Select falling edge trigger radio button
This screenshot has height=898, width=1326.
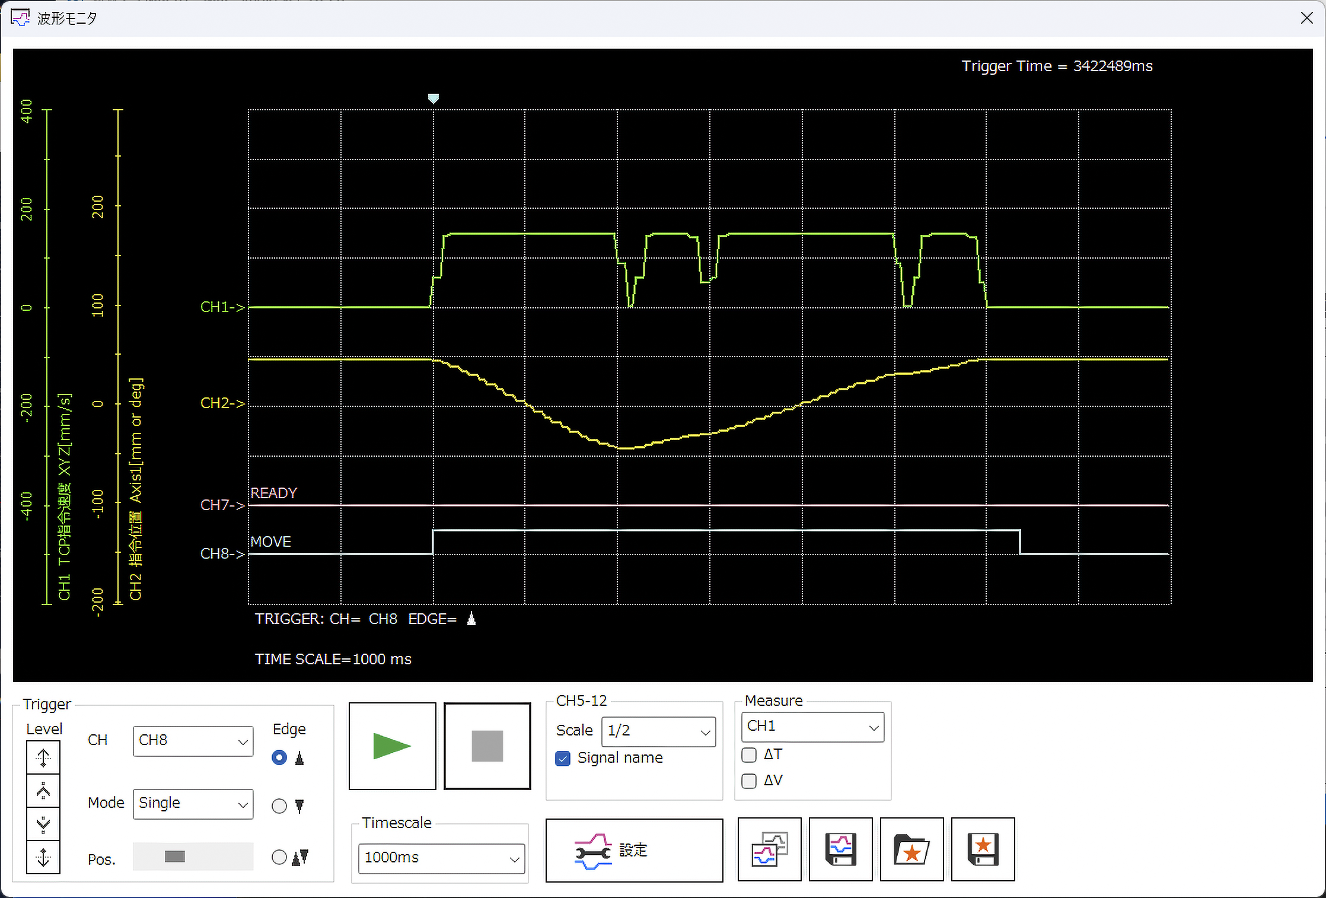pyautogui.click(x=279, y=806)
